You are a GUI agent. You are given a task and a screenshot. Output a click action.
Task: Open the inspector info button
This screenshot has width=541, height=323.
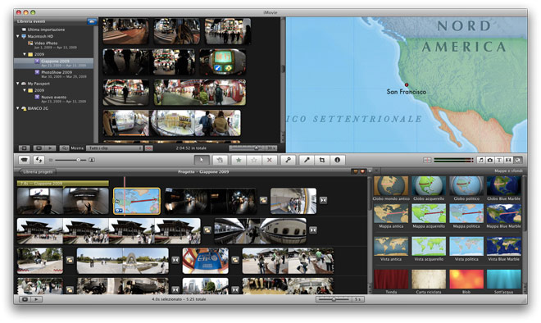pyautogui.click(x=338, y=160)
